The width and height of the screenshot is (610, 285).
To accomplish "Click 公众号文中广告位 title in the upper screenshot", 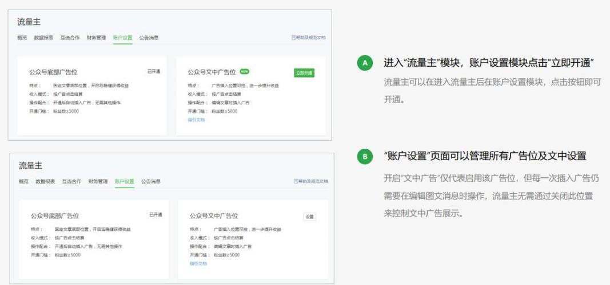I will 212,72.
